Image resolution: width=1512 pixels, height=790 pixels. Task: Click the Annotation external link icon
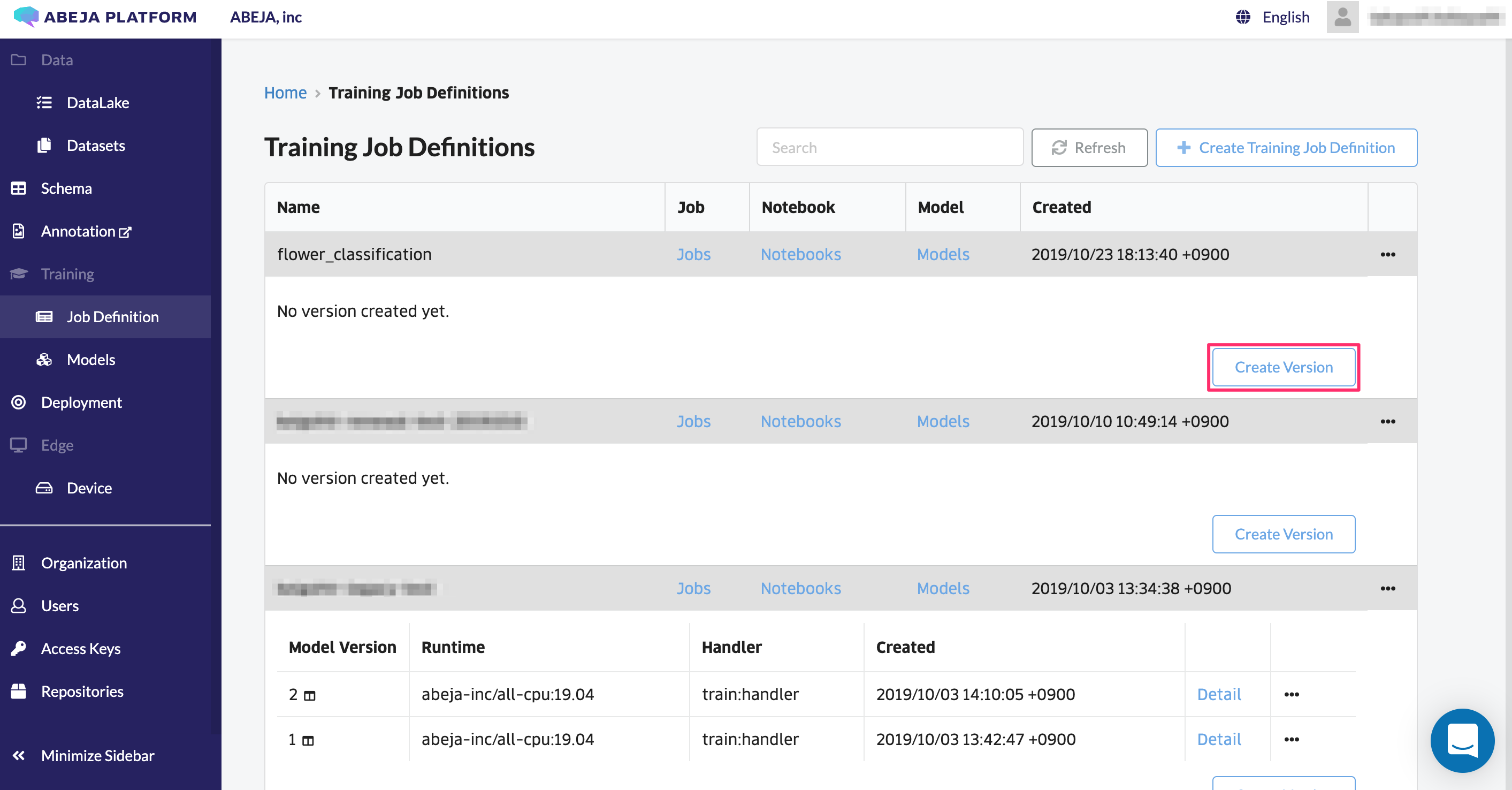[x=125, y=232]
